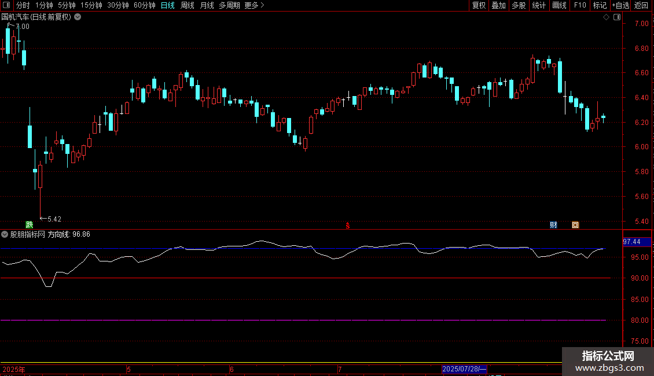654x376 pixels.
Task: Click the 80.00 indicator axis label
Action: tap(640, 320)
